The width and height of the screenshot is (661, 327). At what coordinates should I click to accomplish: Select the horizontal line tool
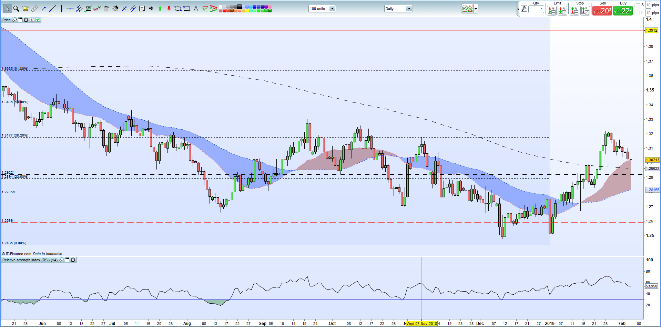tap(70, 9)
